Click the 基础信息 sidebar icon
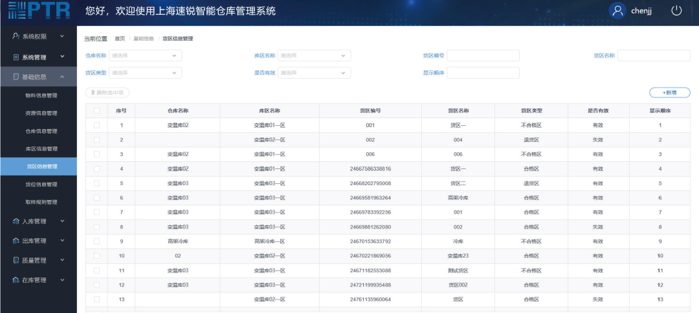This screenshot has width=699, height=313. 16,77
